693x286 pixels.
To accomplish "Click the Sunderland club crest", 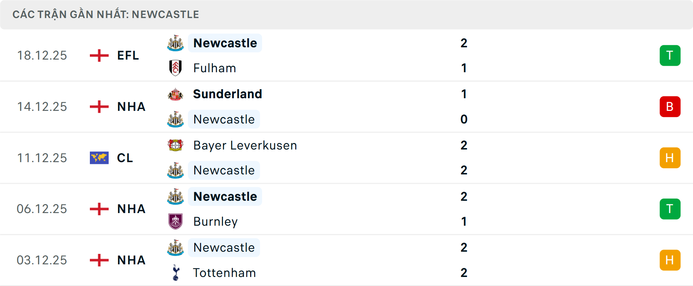I will point(175,94).
